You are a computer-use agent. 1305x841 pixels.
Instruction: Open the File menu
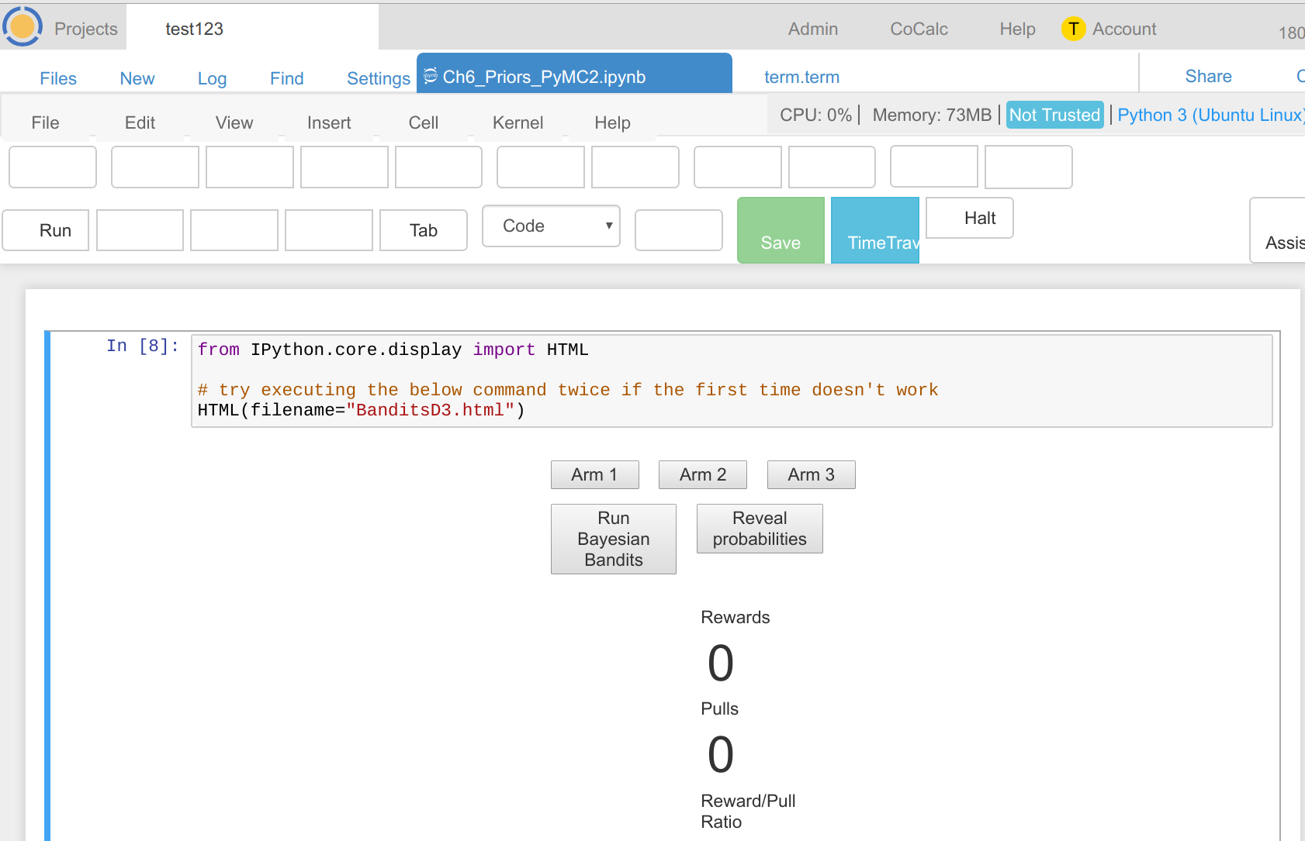[x=45, y=122]
